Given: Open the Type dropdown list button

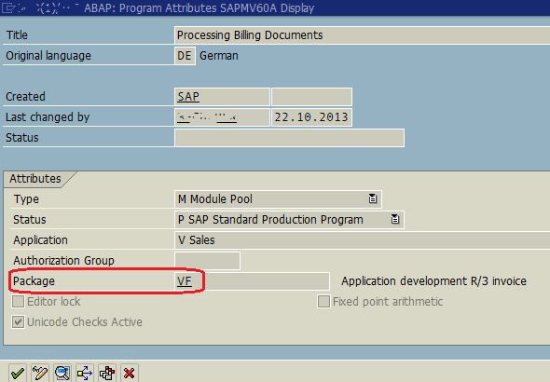Looking at the screenshot, I should [x=373, y=198].
